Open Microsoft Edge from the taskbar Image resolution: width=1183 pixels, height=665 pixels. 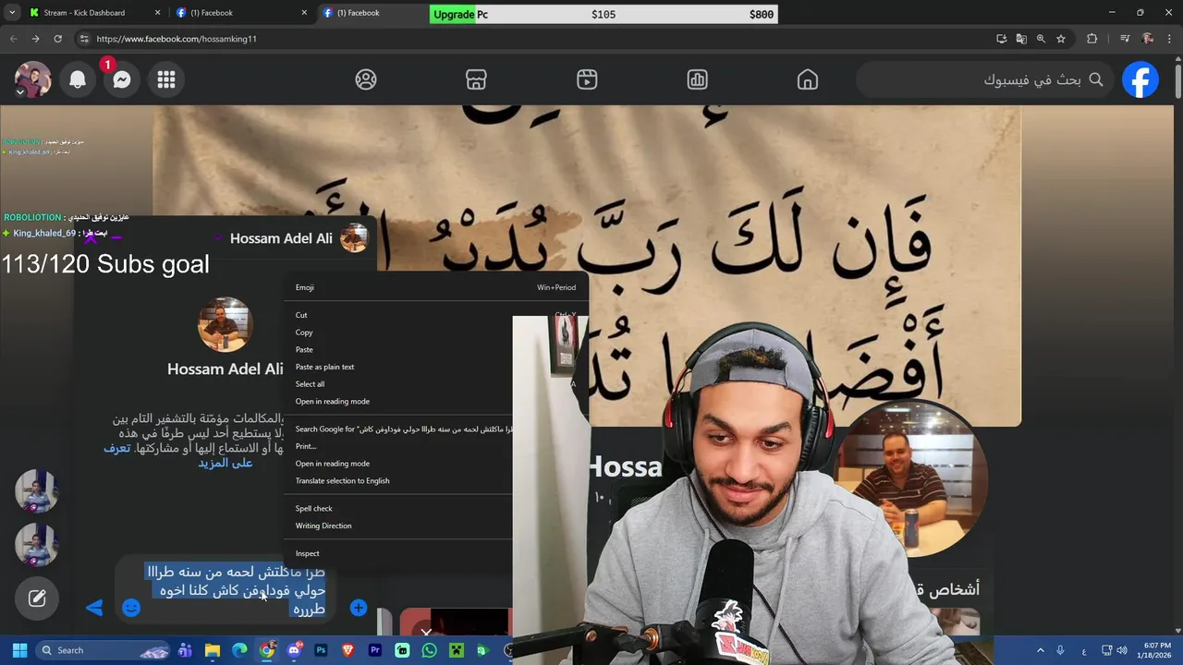240,650
